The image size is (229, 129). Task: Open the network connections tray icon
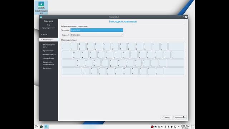tap(172, 127)
